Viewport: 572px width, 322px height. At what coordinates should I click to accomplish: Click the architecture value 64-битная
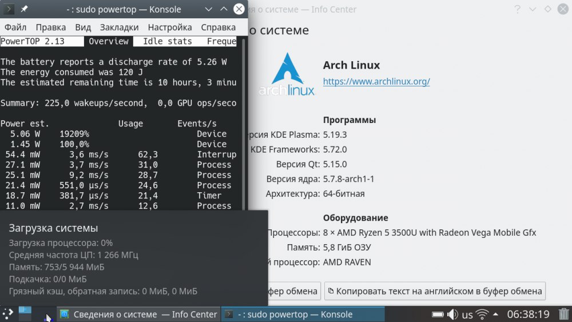[344, 194]
